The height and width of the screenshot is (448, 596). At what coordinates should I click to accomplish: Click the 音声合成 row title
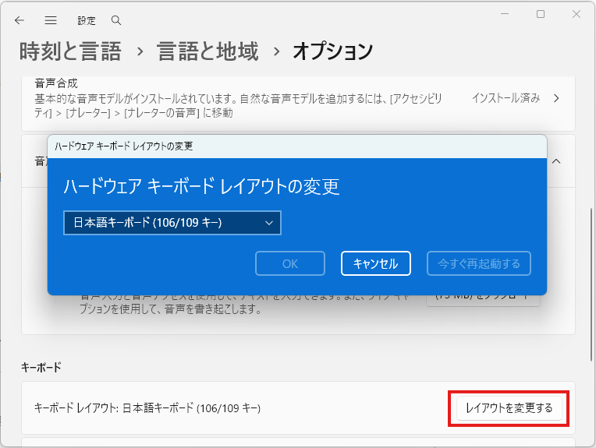[x=56, y=83]
